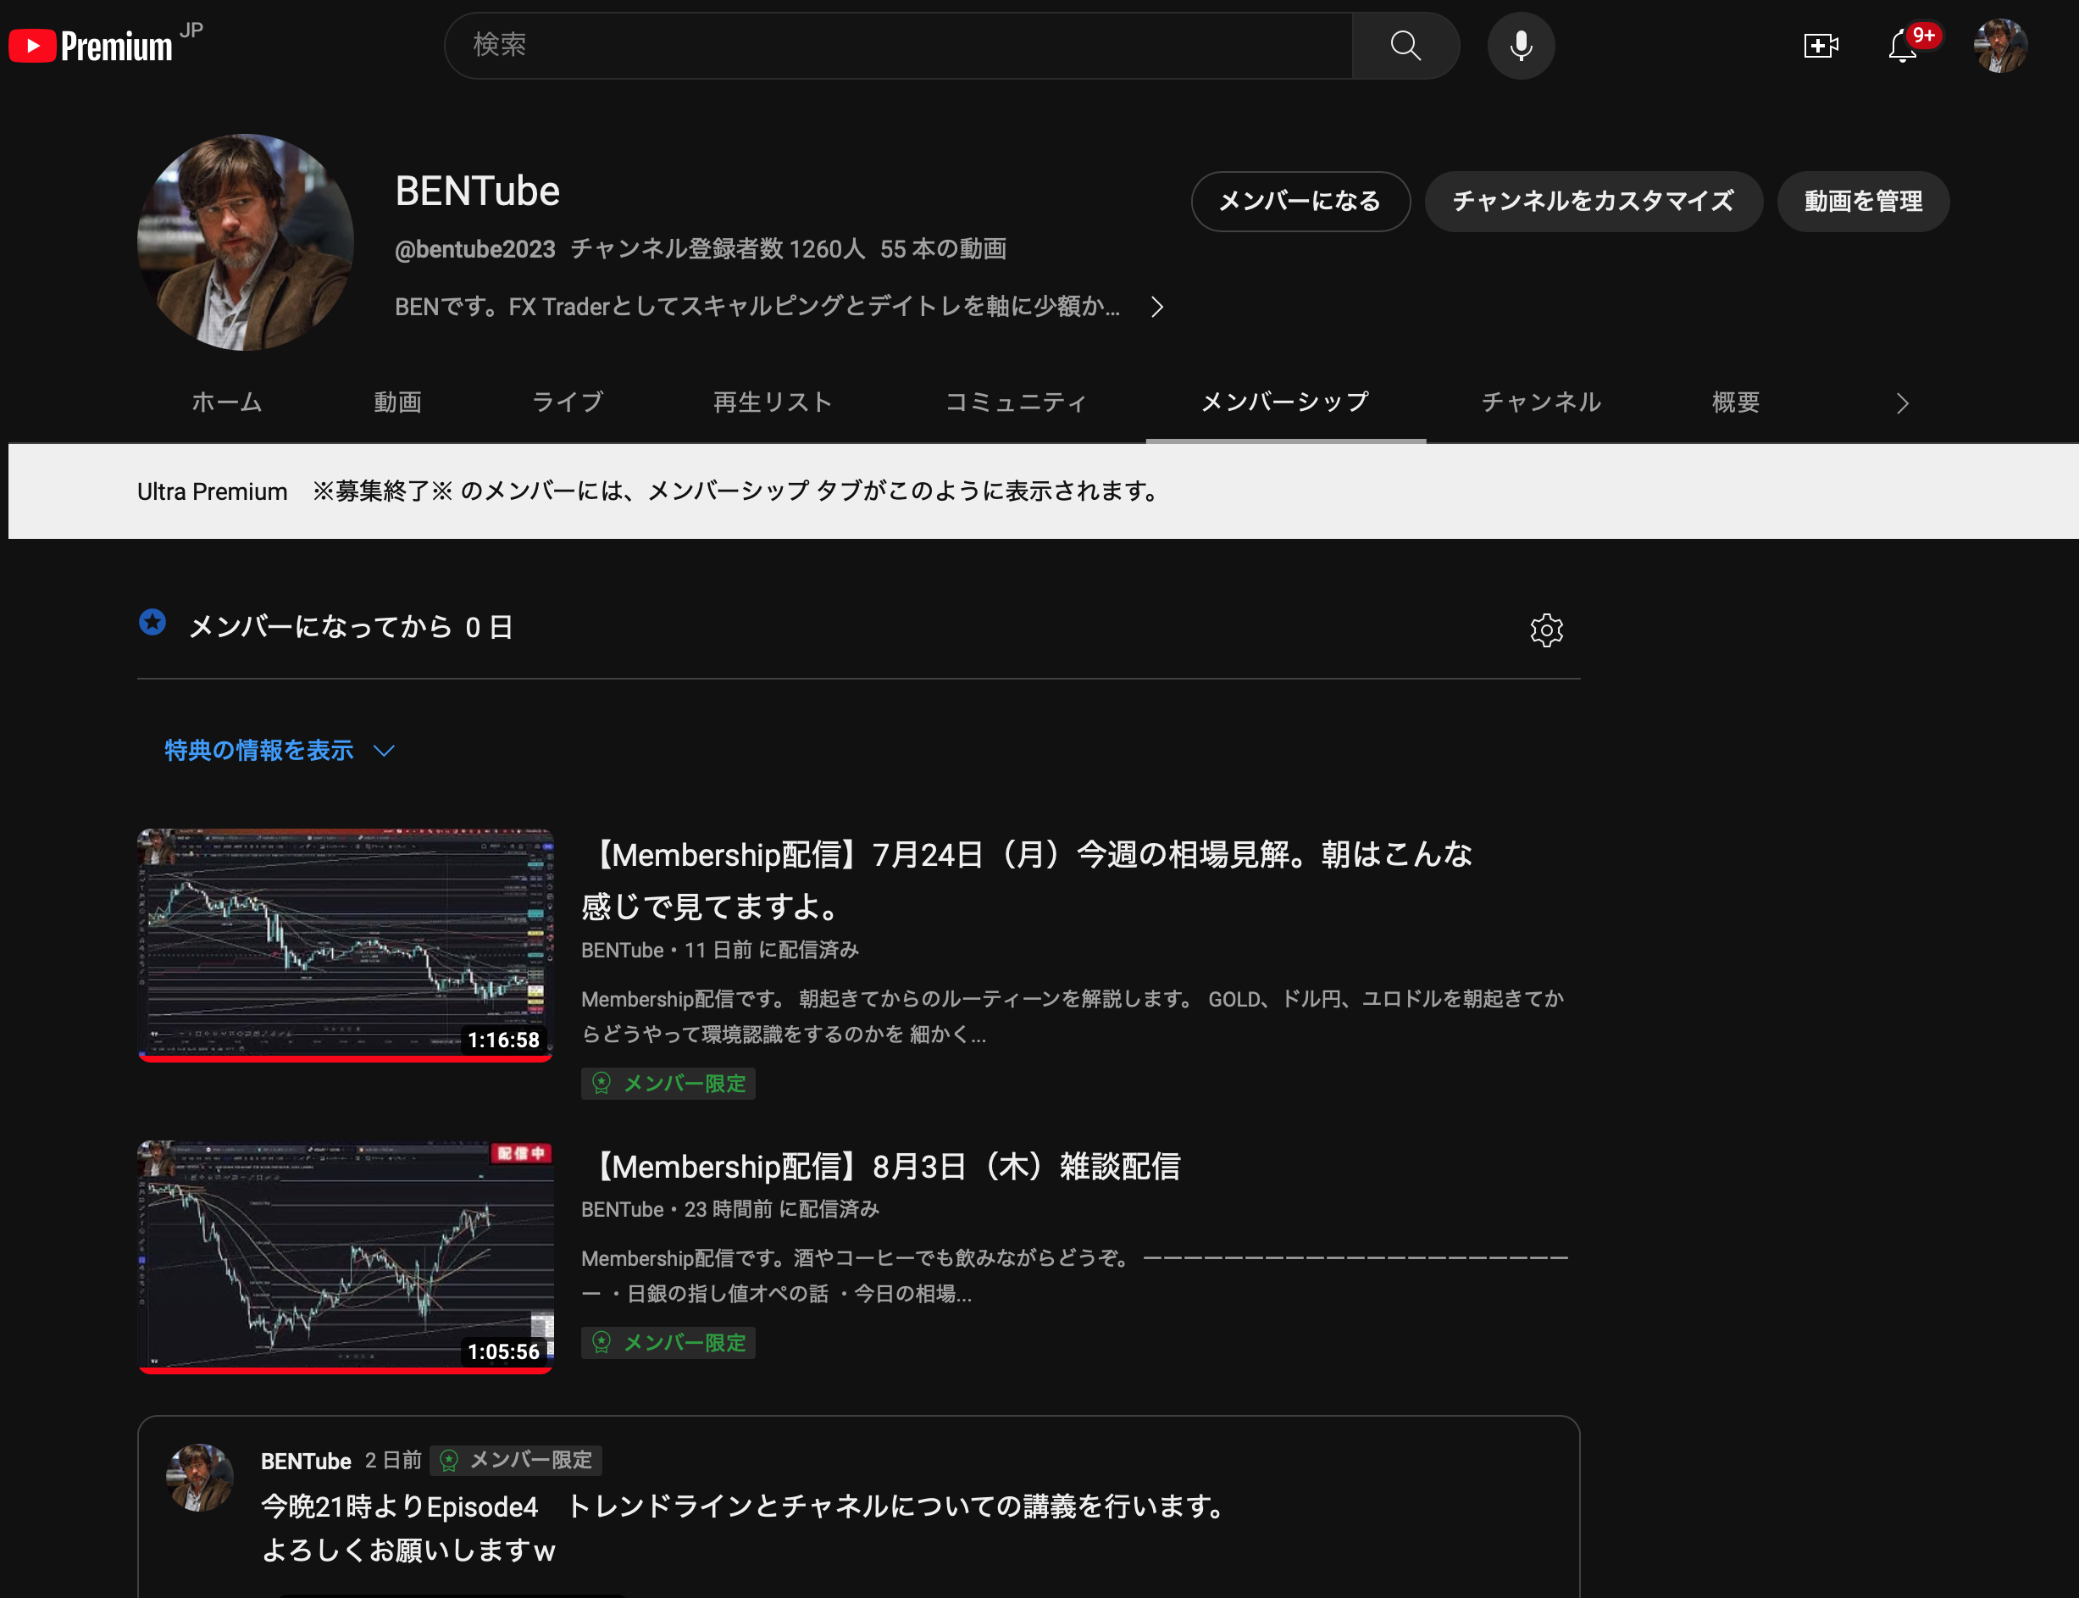The height and width of the screenshot is (1598, 2079).
Task: Activate voice search microphone
Action: (1521, 46)
